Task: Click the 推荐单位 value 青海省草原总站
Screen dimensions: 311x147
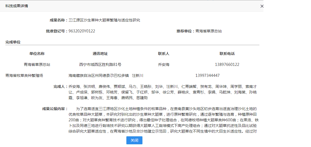Action: tap(209, 31)
